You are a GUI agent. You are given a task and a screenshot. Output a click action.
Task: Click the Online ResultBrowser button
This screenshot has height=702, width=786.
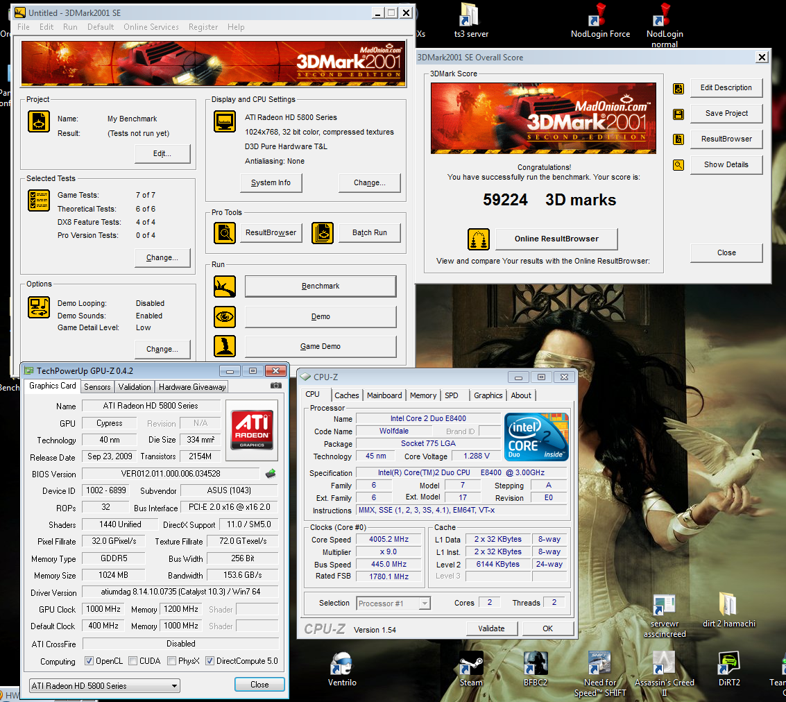556,239
